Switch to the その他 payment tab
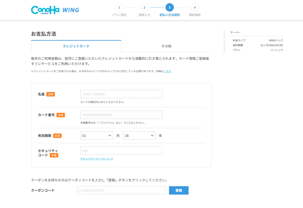 point(166,46)
